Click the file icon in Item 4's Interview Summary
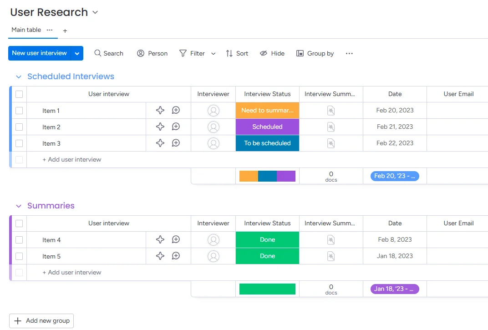 coord(330,239)
